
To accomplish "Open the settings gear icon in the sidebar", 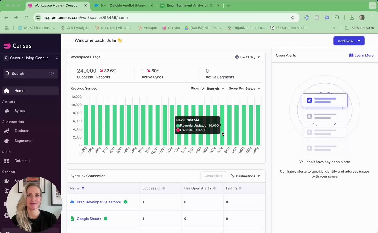I will (x=6, y=215).
